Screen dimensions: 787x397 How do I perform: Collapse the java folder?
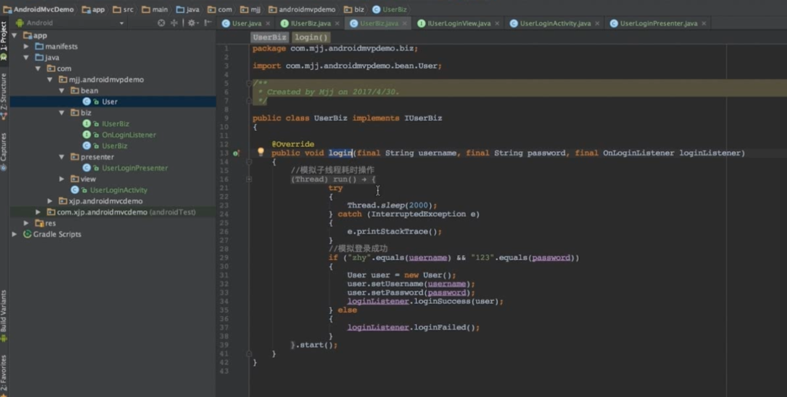(x=26, y=58)
